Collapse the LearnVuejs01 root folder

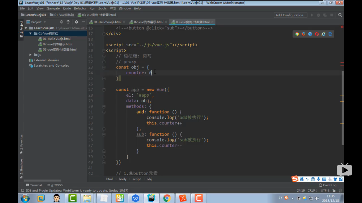click(x=26, y=28)
